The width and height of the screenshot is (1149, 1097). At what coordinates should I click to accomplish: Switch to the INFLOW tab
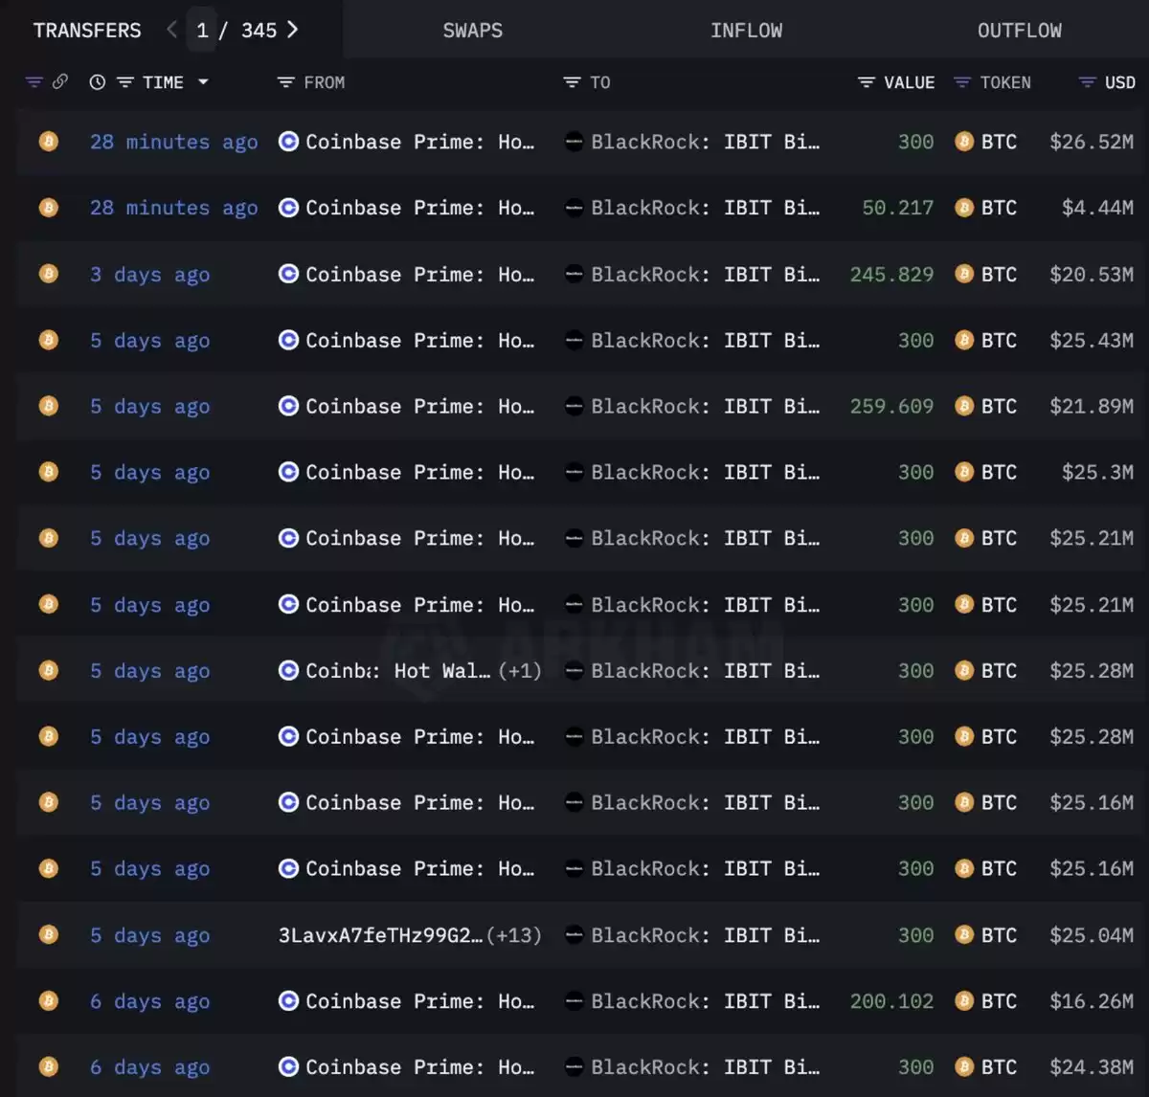(747, 31)
